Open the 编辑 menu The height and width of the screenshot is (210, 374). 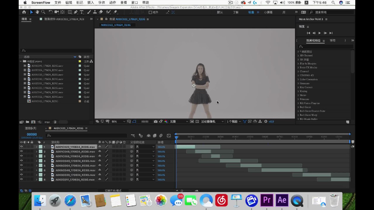point(69,3)
